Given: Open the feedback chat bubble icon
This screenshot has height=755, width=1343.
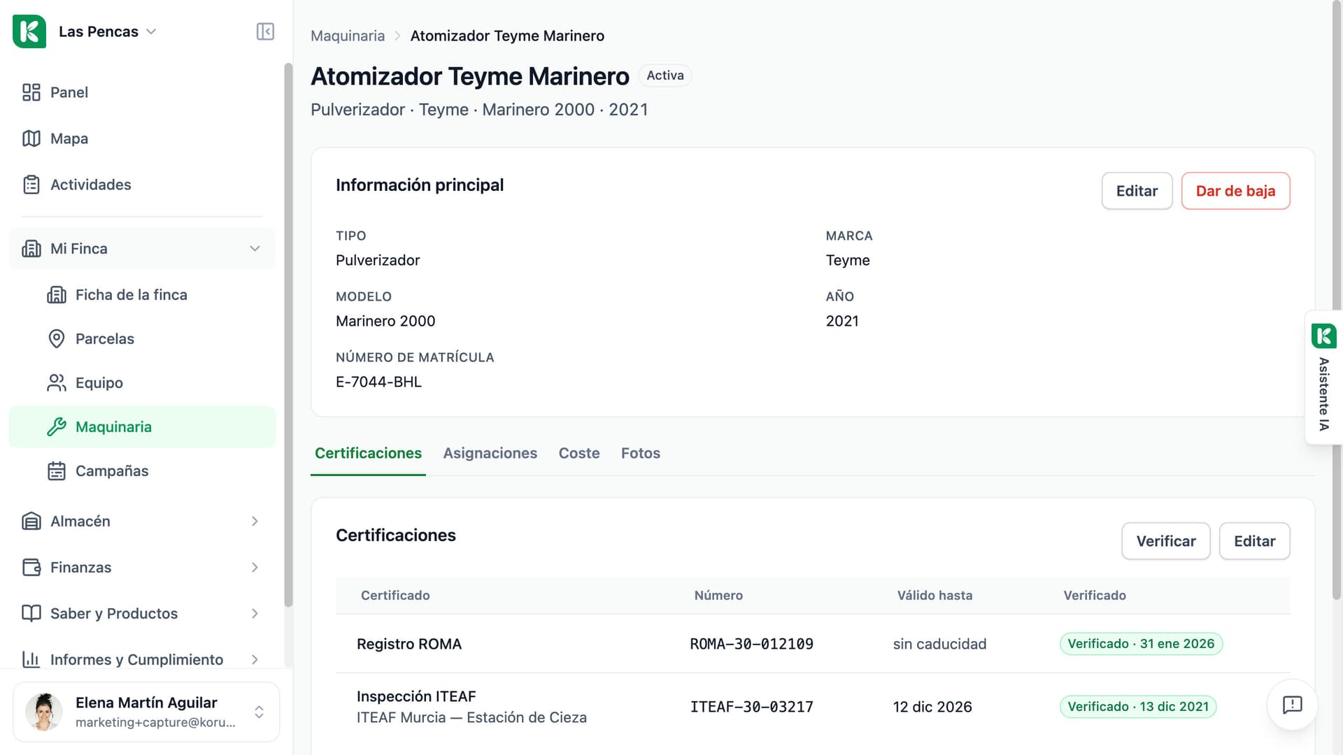Looking at the screenshot, I should (x=1292, y=705).
